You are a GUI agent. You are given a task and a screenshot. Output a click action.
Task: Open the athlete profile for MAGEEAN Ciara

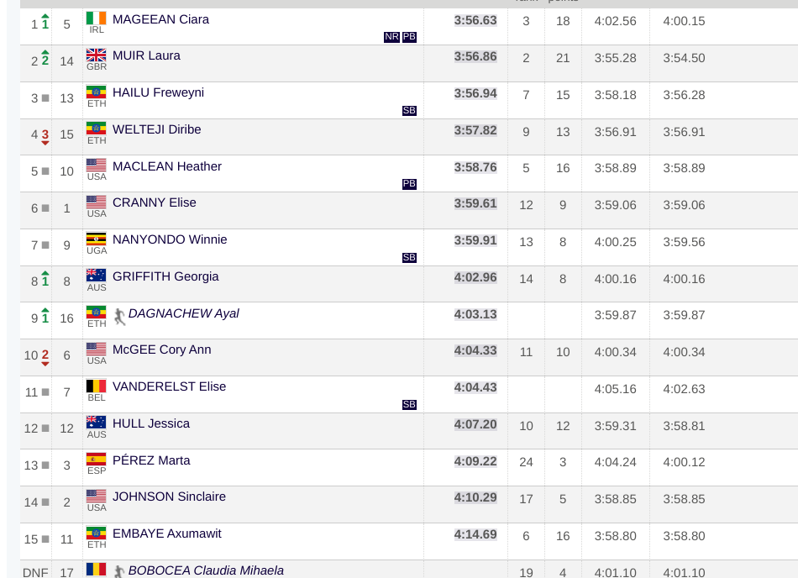coord(160,19)
